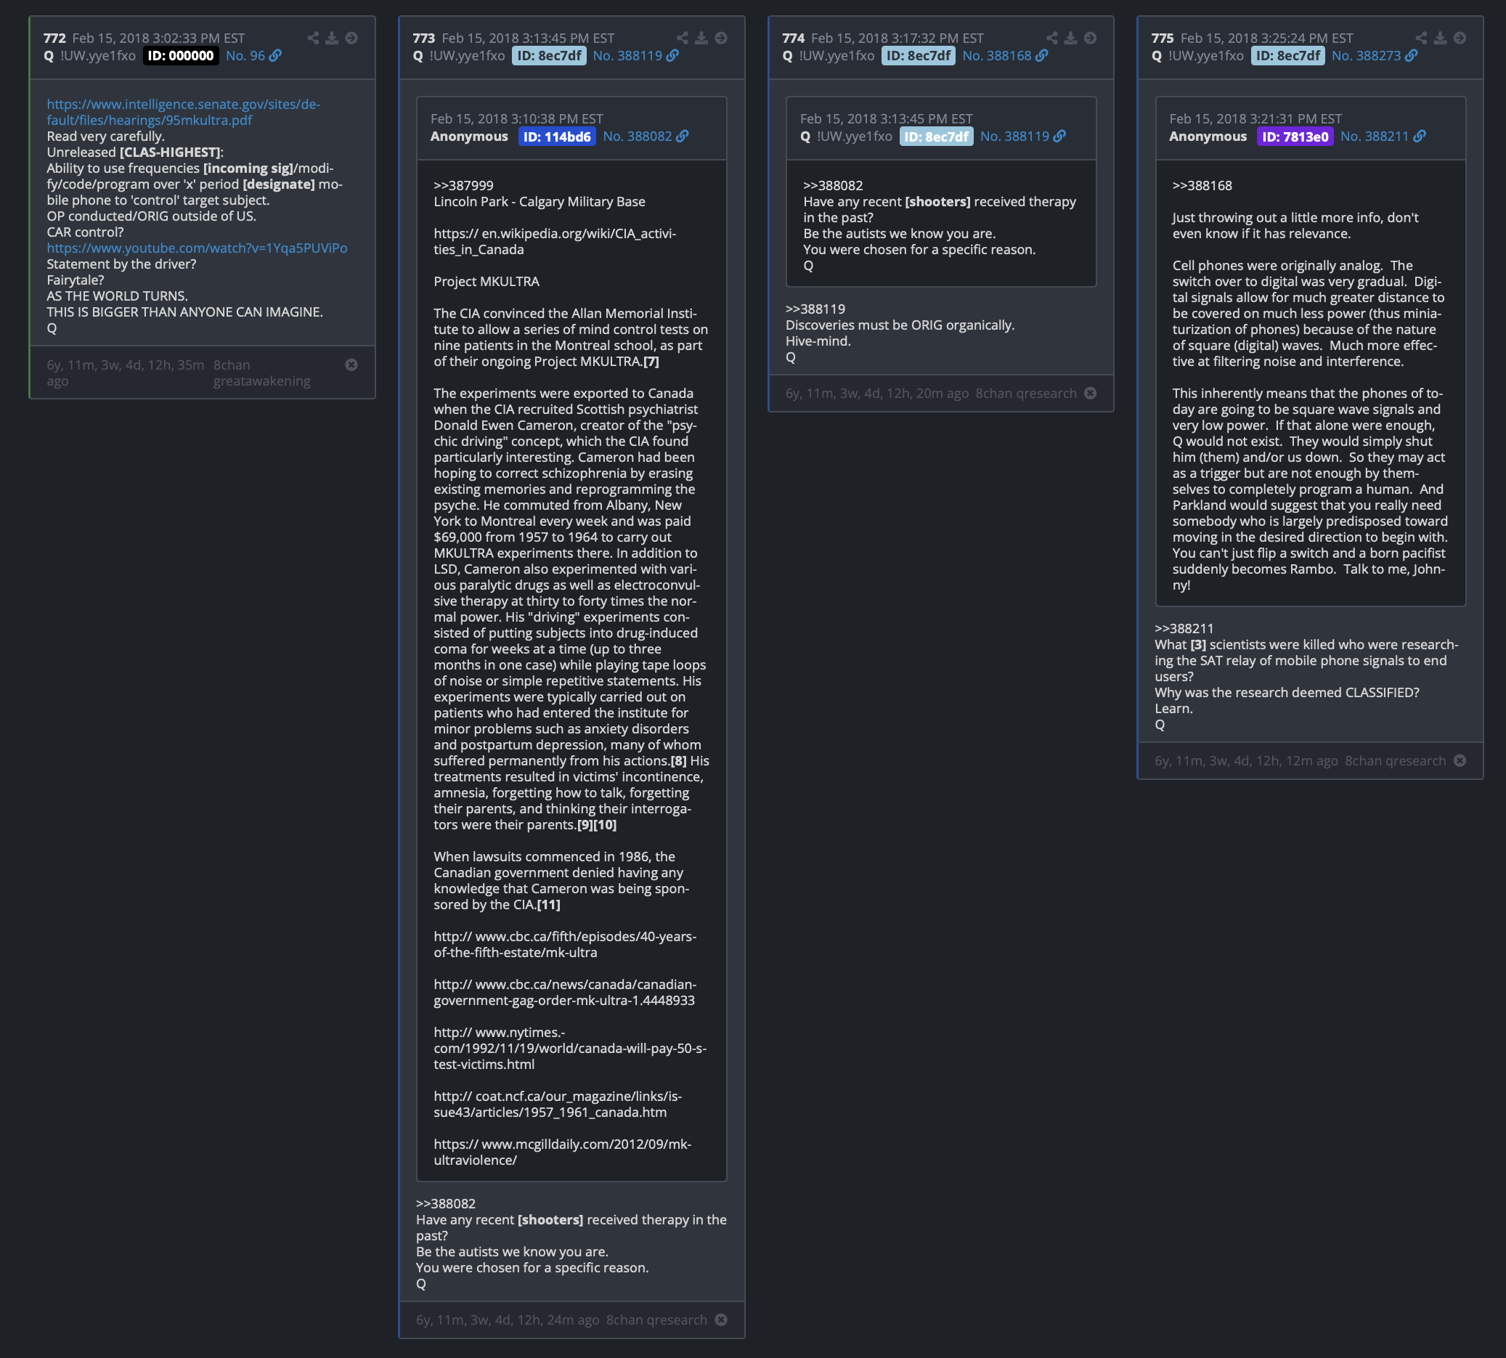Click download icon on post 773
The width and height of the screenshot is (1506, 1358).
701,38
